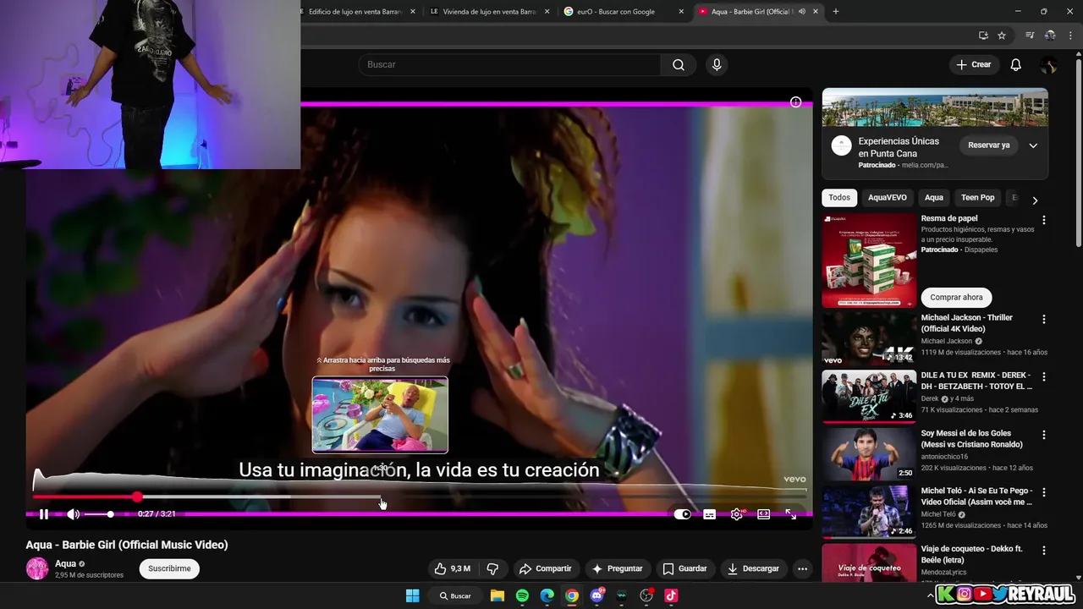
Task: Switch to theater mode view
Action: (x=764, y=514)
